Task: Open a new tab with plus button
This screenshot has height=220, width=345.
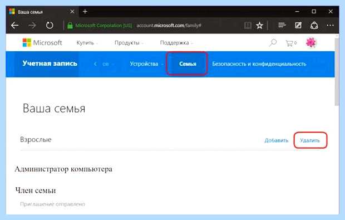Action: (x=85, y=12)
